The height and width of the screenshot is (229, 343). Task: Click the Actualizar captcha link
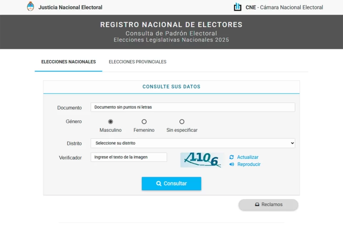pos(248,157)
